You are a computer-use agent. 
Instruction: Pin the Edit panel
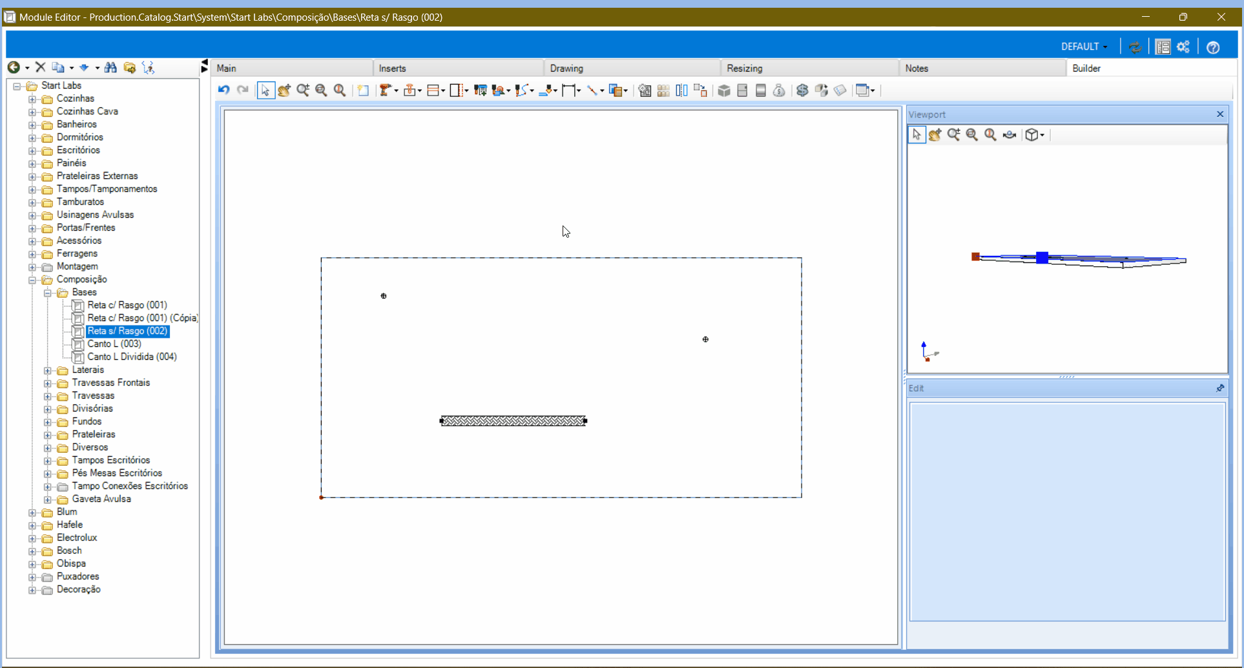[x=1220, y=388]
